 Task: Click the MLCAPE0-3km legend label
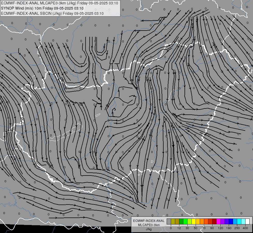[x=149, y=225]
